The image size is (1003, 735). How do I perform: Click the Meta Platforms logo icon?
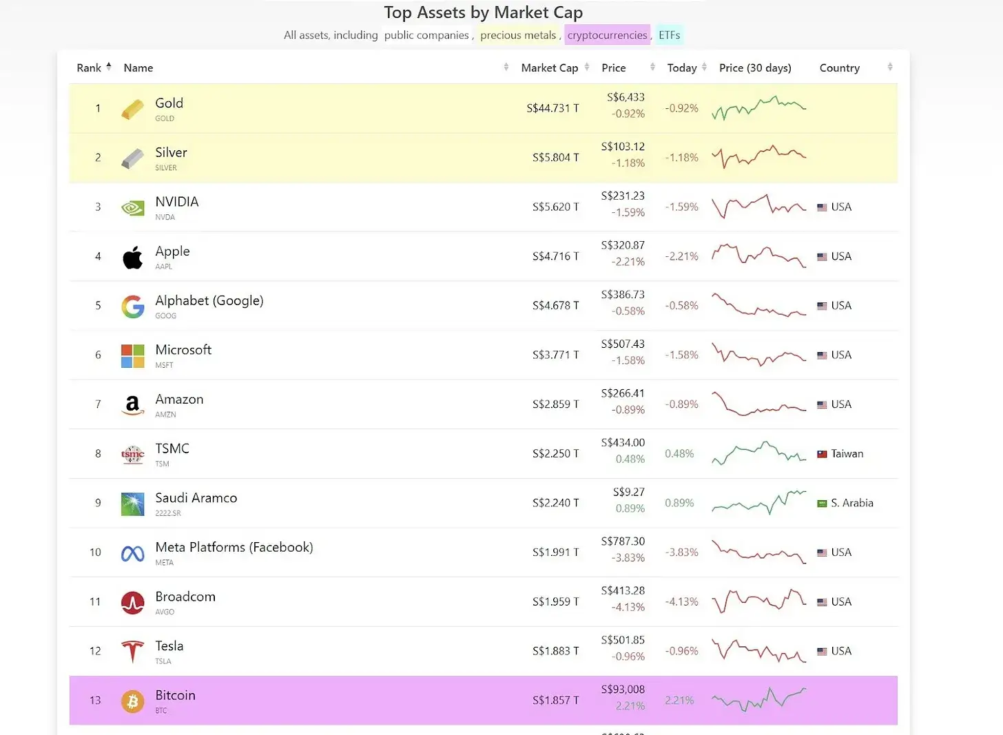tap(132, 553)
